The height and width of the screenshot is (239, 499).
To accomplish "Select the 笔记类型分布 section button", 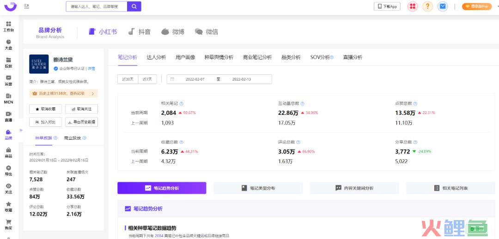I will [x=258, y=188].
